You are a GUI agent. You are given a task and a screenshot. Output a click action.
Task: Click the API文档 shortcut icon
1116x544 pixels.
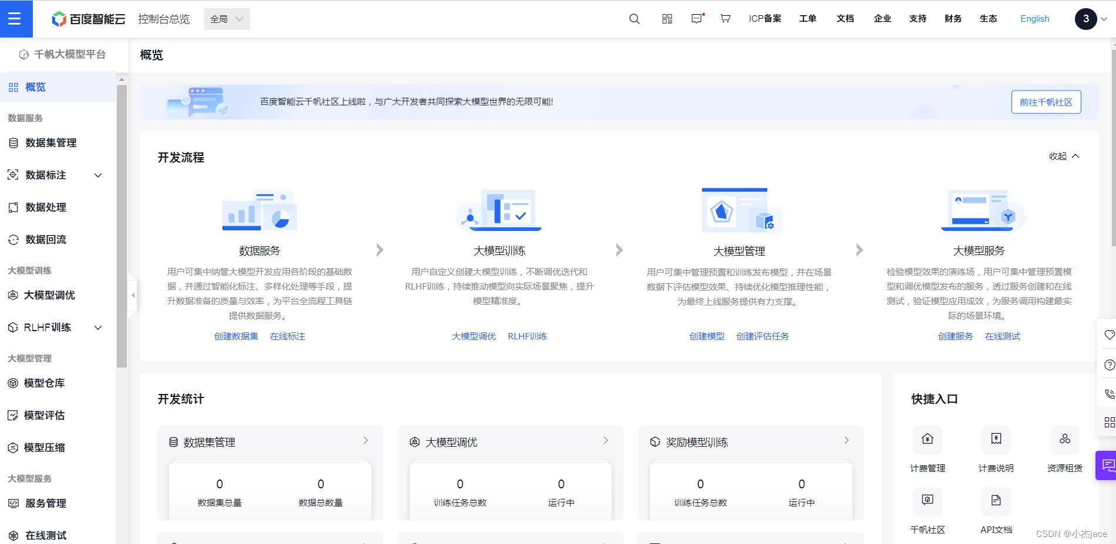[x=996, y=501]
